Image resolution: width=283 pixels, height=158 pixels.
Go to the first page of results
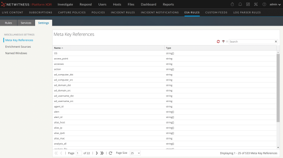click(x=56, y=153)
